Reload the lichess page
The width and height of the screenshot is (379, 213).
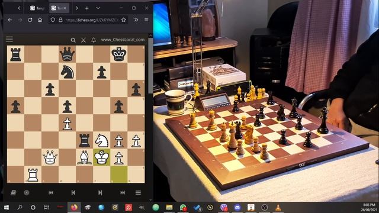[30, 20]
